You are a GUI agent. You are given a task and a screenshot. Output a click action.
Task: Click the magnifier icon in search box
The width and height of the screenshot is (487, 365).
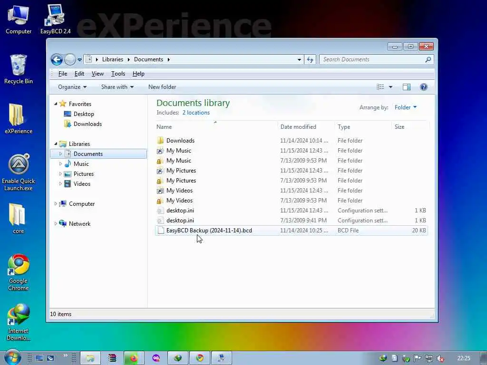429,59
